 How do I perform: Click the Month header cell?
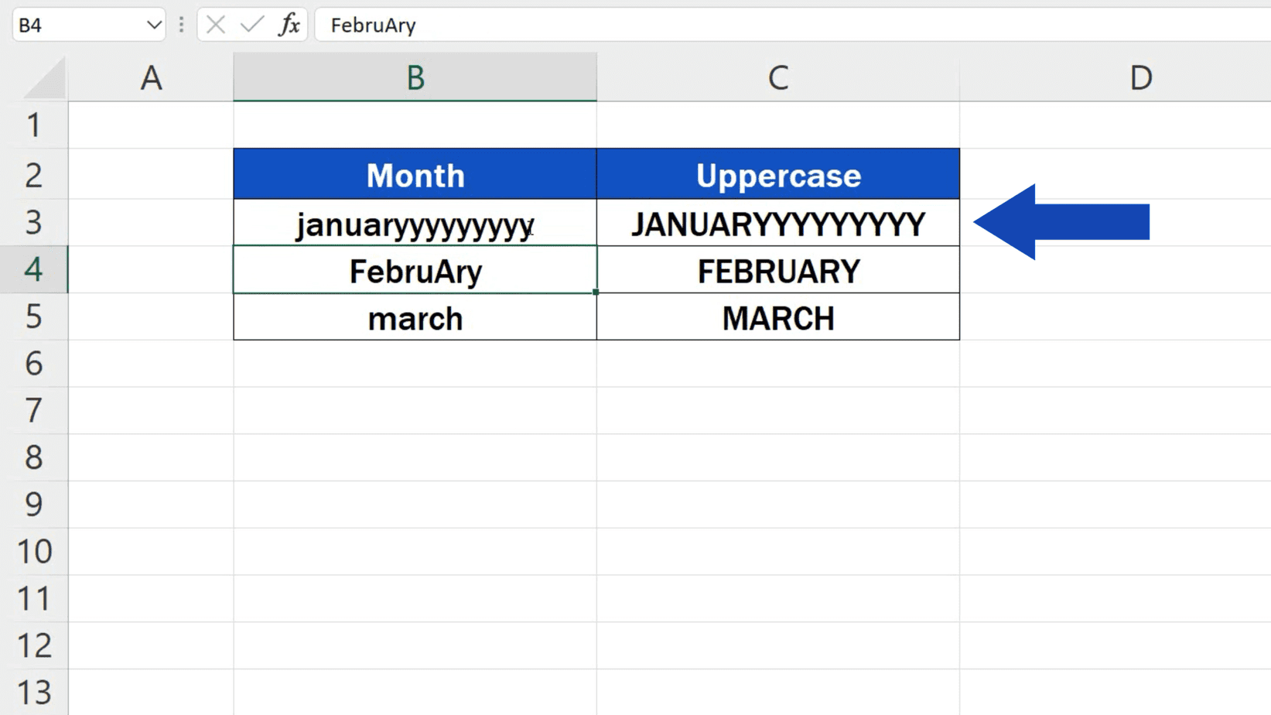[415, 175]
